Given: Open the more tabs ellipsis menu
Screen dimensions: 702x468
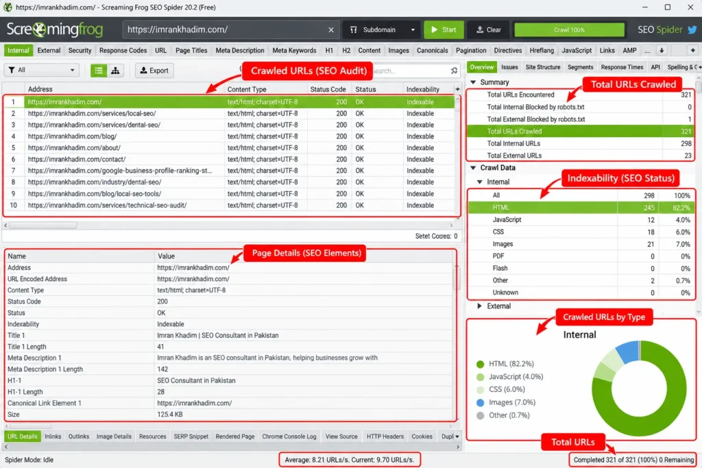Looking at the screenshot, I should [647, 51].
